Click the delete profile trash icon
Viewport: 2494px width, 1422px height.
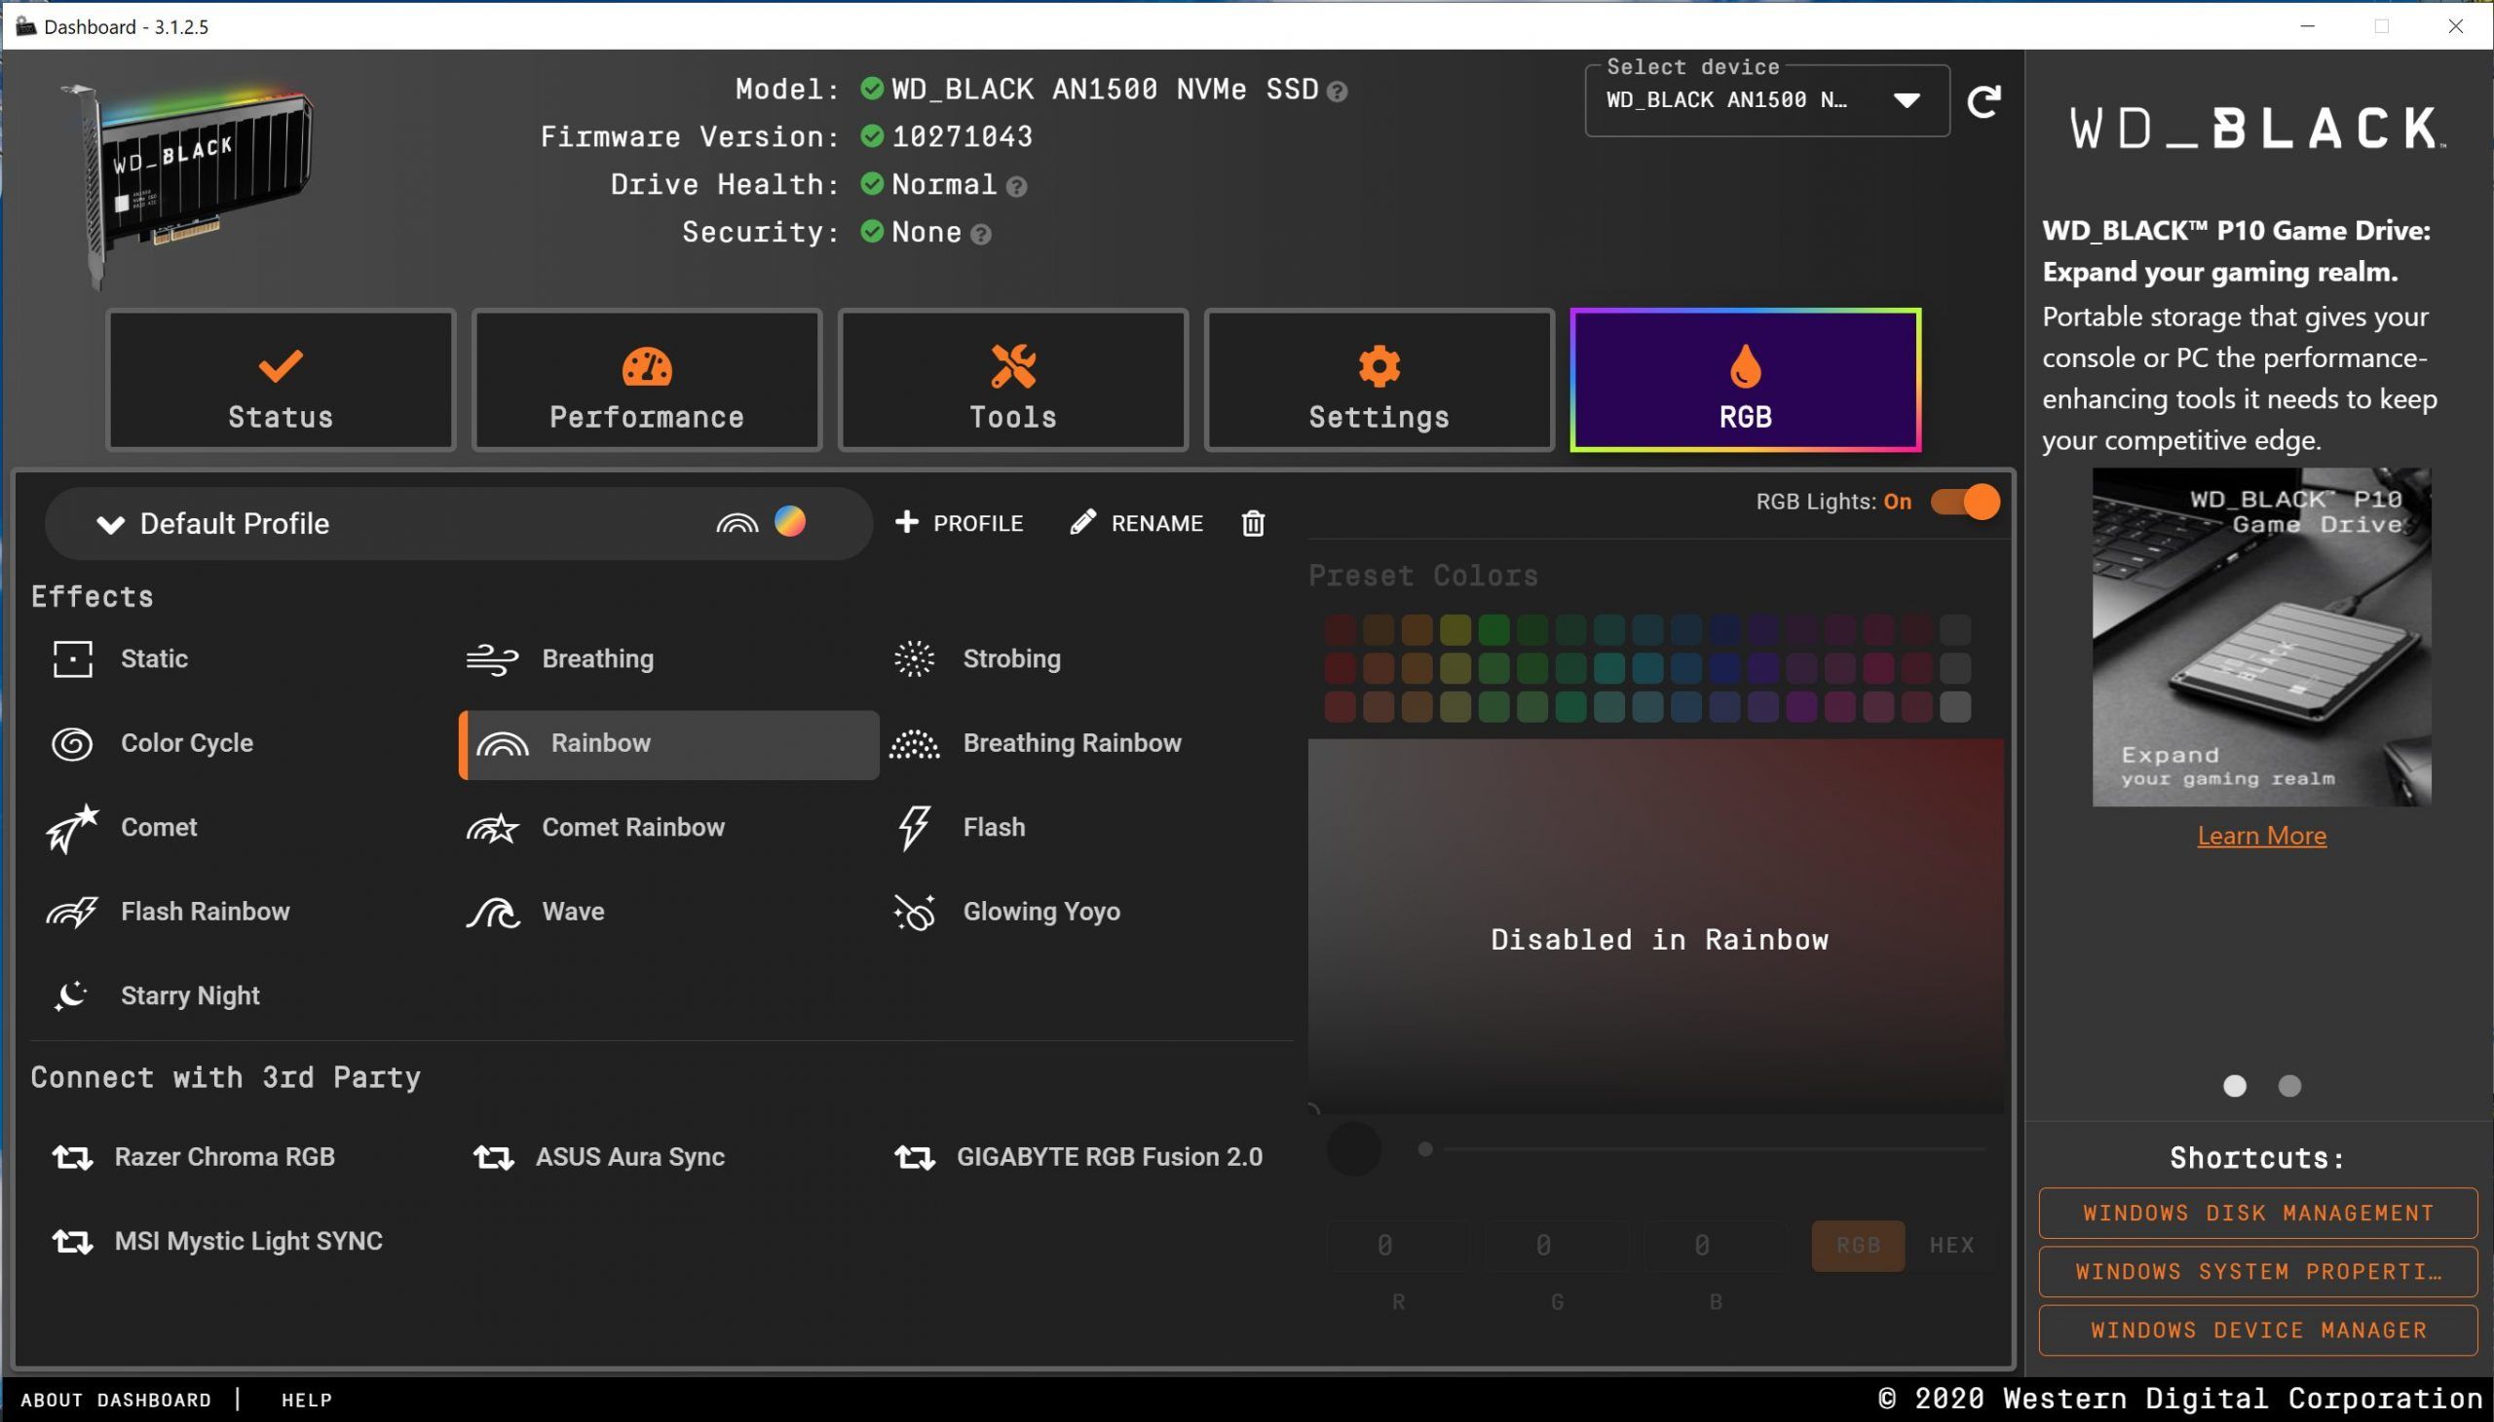pos(1253,523)
